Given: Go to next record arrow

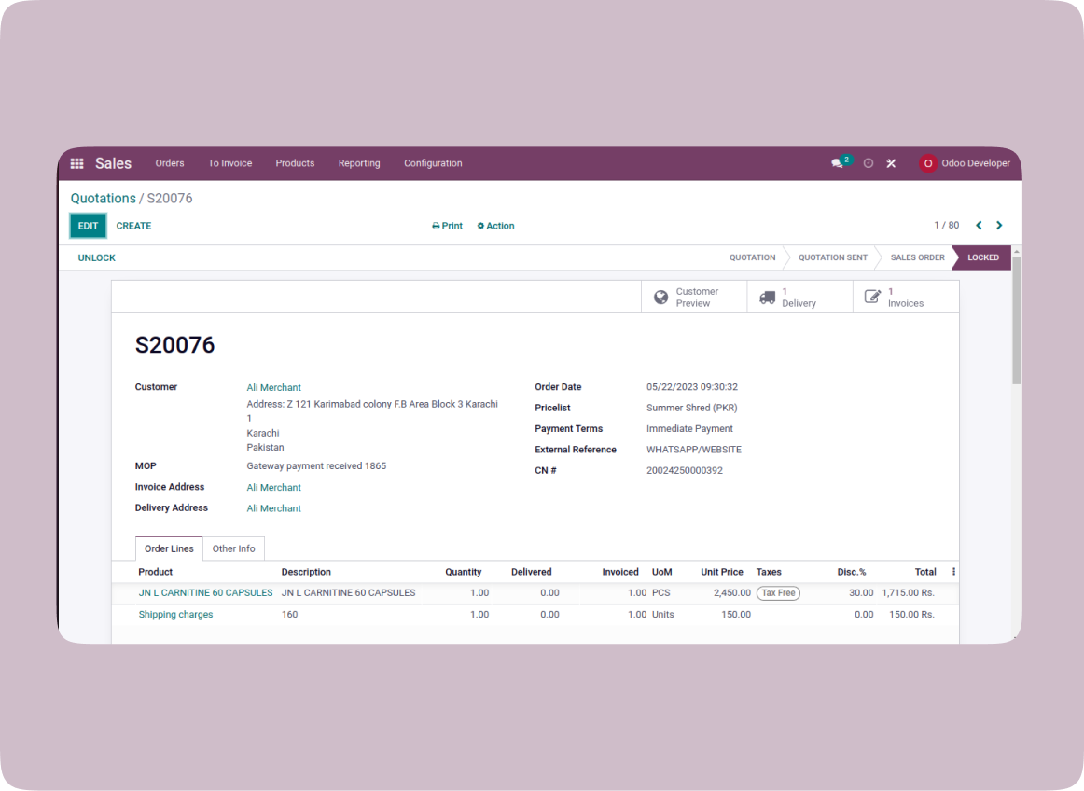Looking at the screenshot, I should 999,226.
